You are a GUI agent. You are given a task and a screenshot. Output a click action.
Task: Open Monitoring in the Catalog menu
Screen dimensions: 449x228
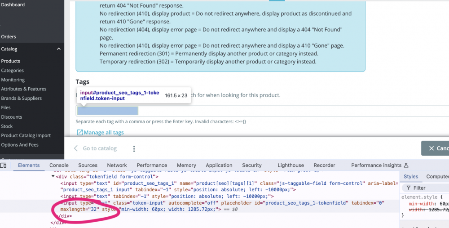(13, 80)
